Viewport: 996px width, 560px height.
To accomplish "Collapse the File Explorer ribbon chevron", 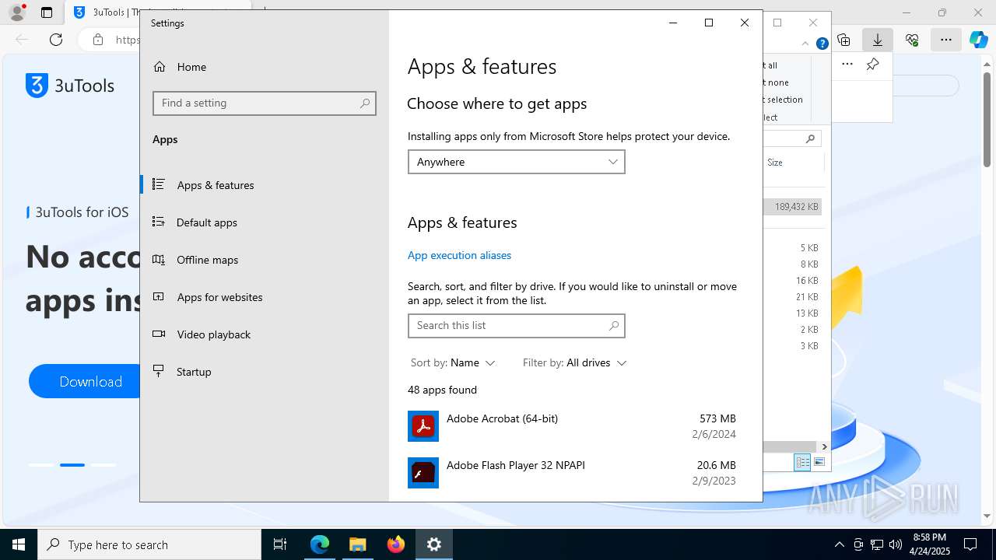I will 805,44.
